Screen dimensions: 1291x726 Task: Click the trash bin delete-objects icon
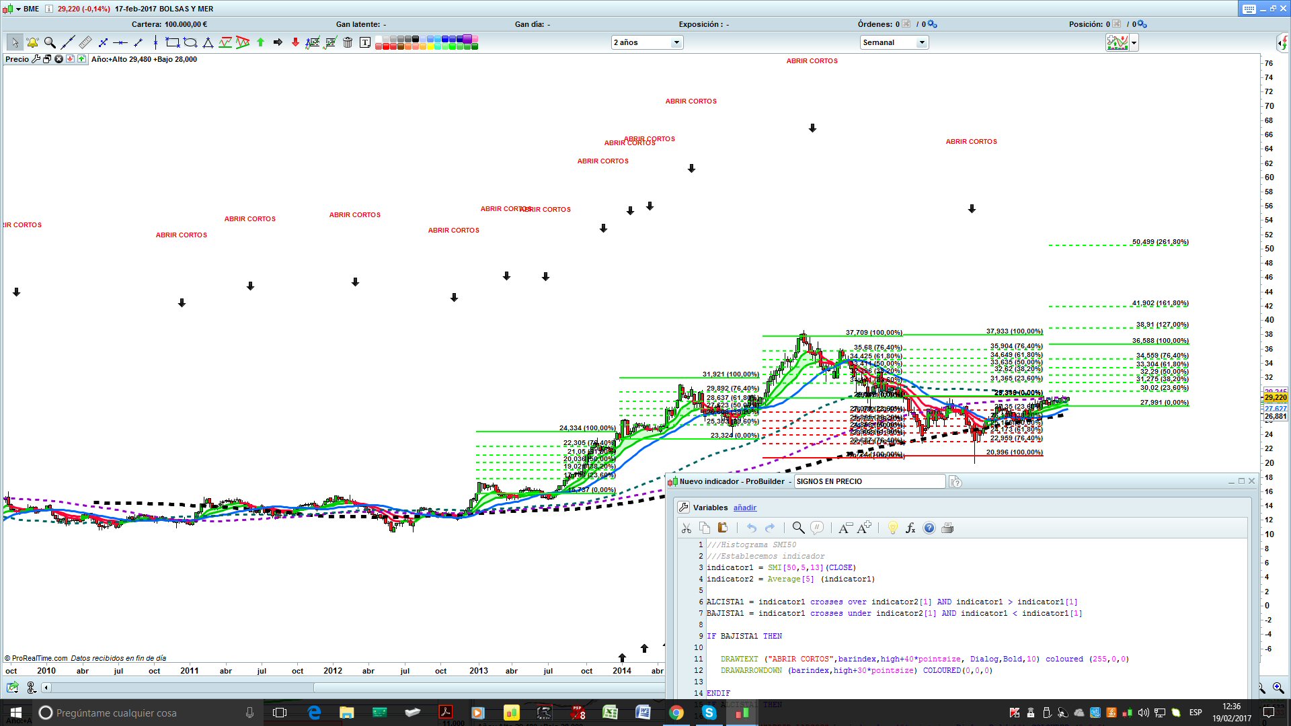[x=348, y=42]
